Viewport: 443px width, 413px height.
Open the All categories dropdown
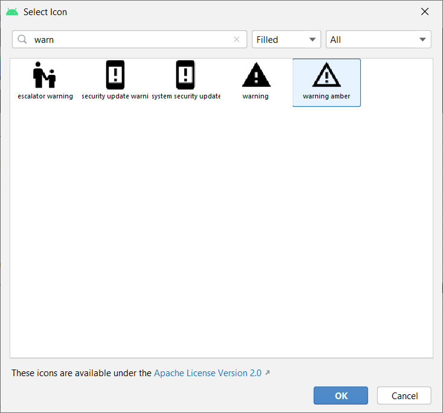pos(378,39)
